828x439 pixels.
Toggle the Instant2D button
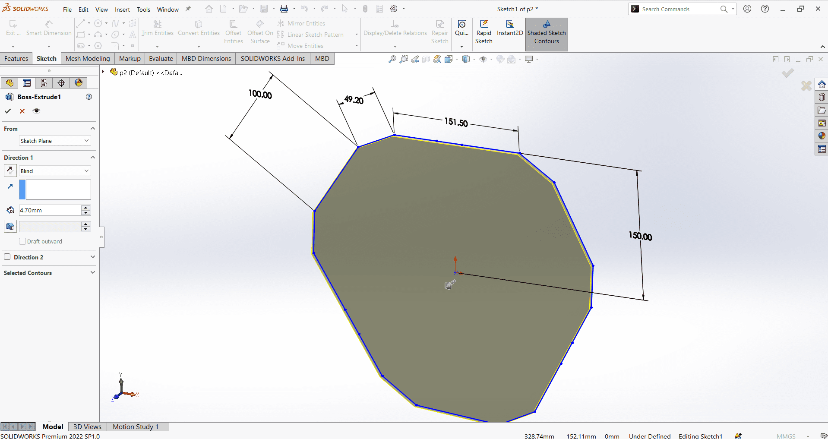tap(510, 29)
